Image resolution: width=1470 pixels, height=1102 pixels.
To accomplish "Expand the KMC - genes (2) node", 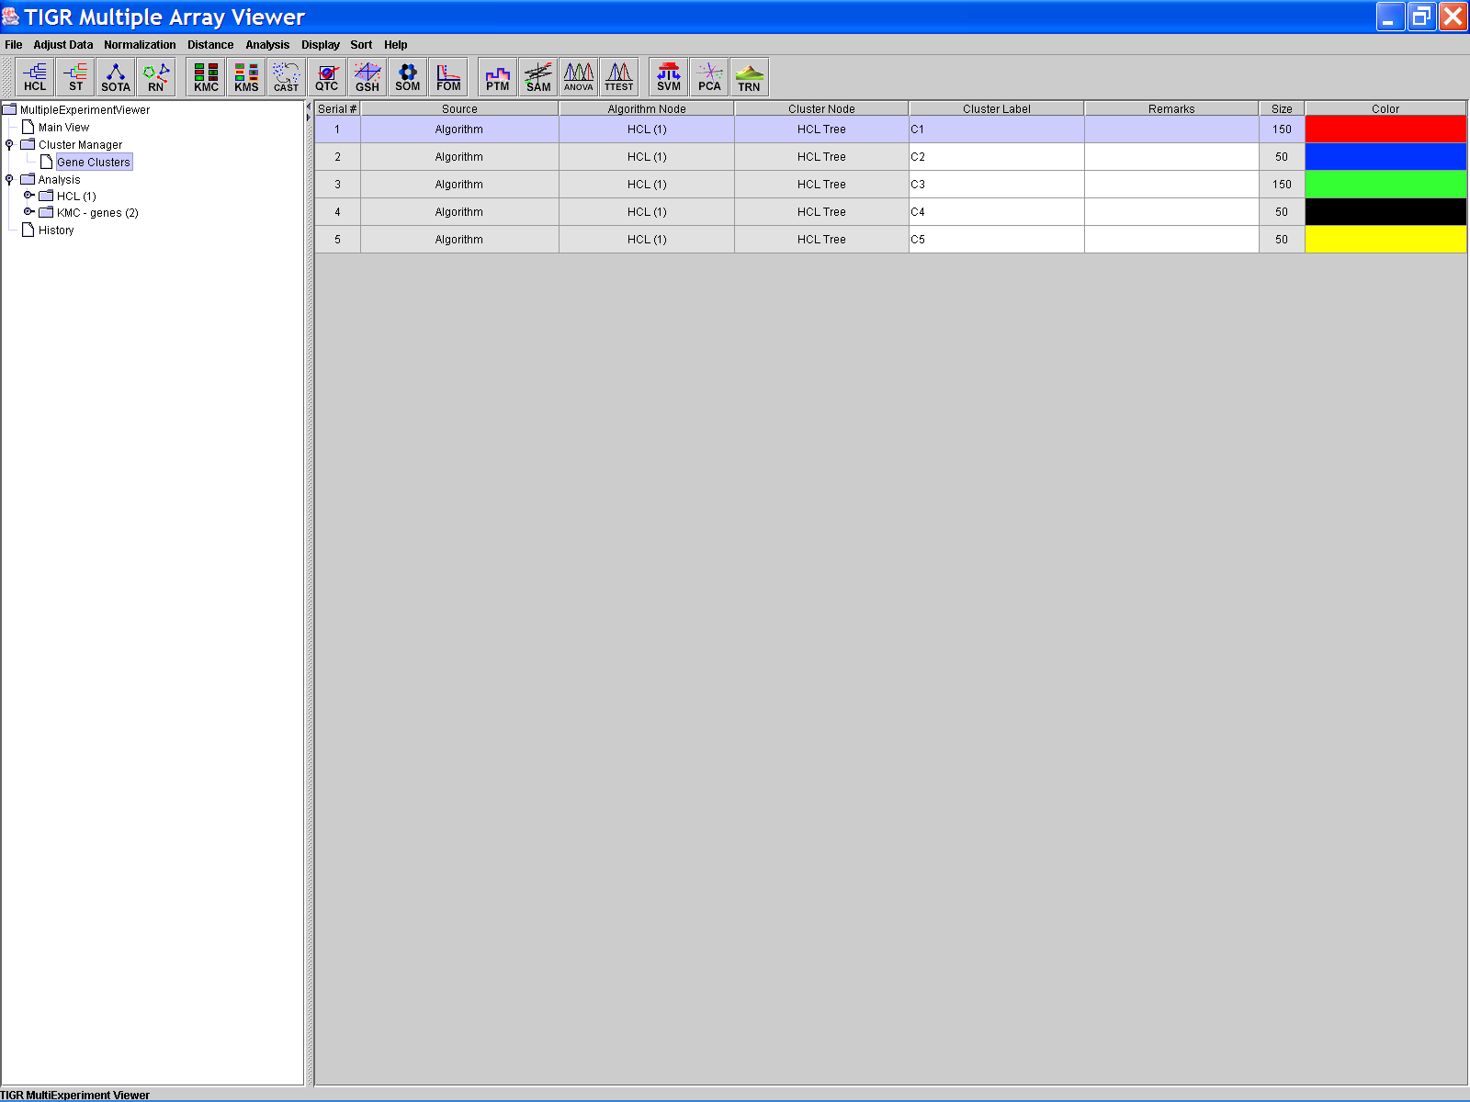I will pyautogui.click(x=28, y=212).
